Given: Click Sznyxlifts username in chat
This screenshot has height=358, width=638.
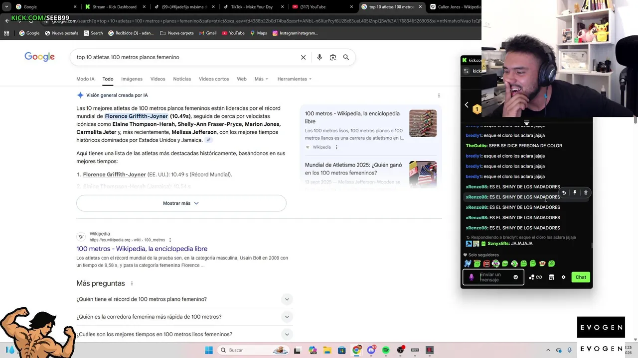Looking at the screenshot, I should [x=498, y=244].
